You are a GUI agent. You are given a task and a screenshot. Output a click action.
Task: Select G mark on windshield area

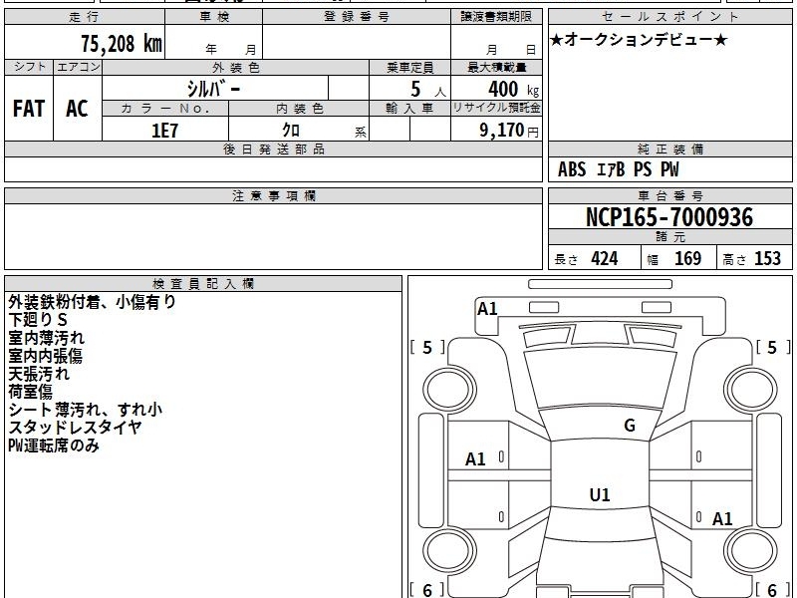coord(630,426)
